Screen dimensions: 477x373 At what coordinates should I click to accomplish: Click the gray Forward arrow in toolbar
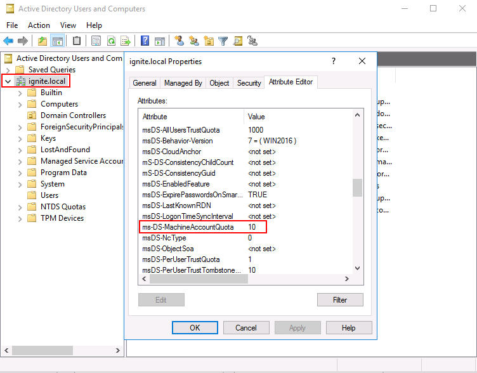pyautogui.click(x=23, y=41)
